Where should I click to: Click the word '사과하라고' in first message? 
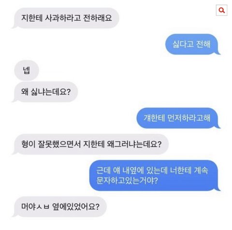[x=63, y=18]
